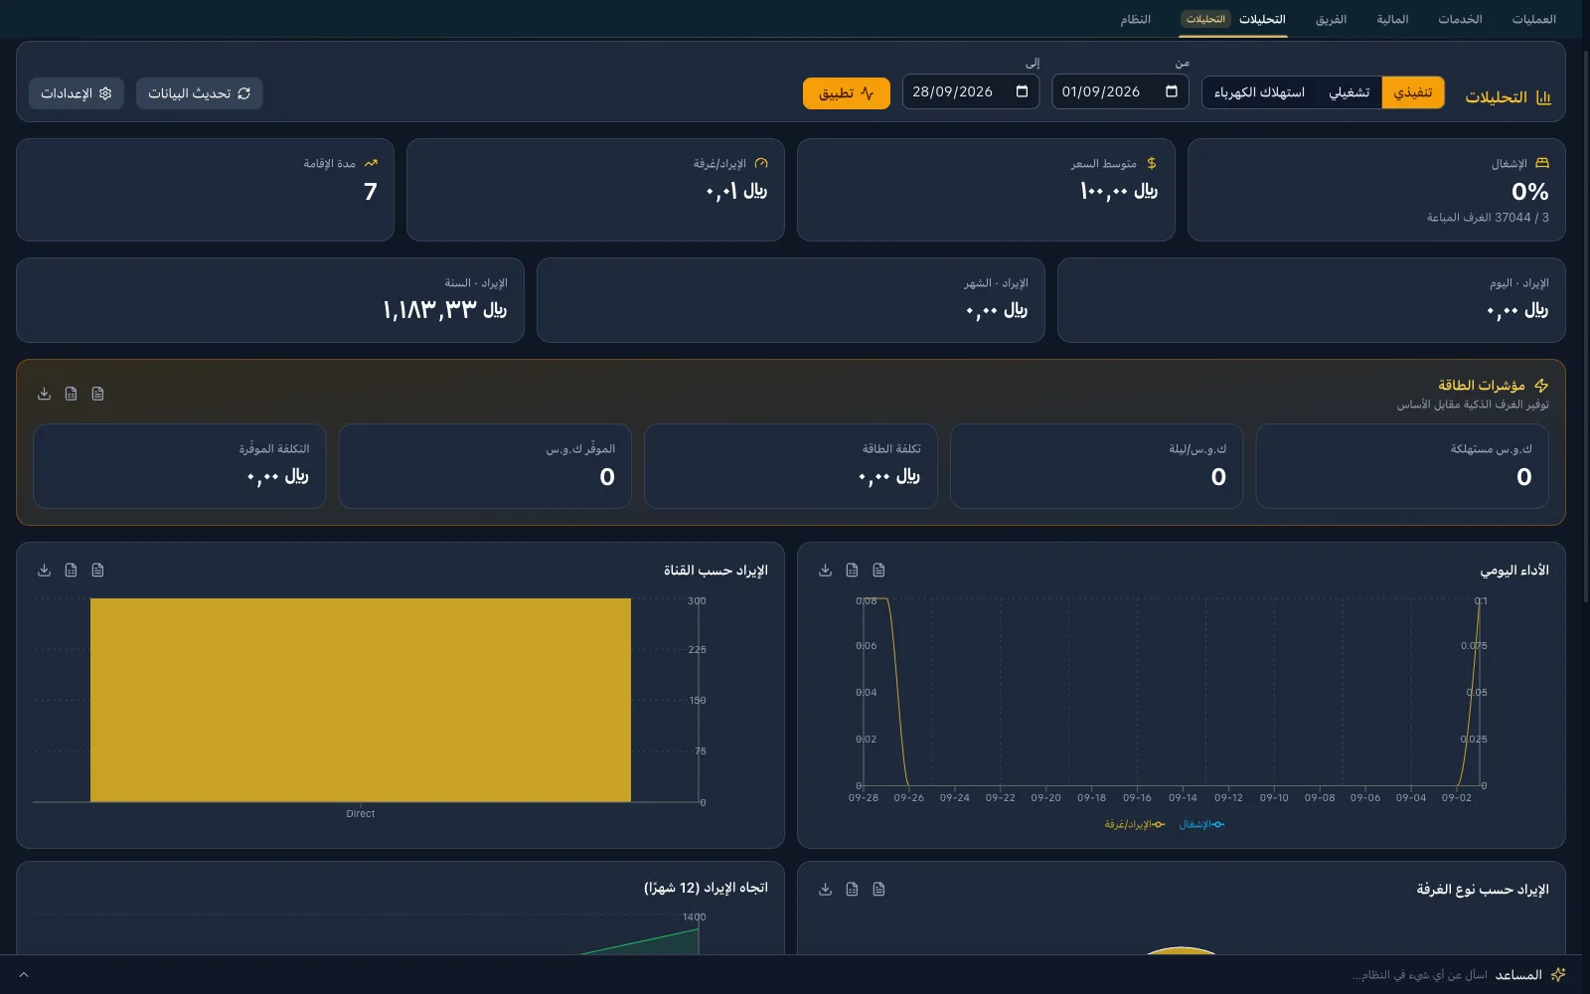Open the الخدمات (Services) tab

[1460, 19]
